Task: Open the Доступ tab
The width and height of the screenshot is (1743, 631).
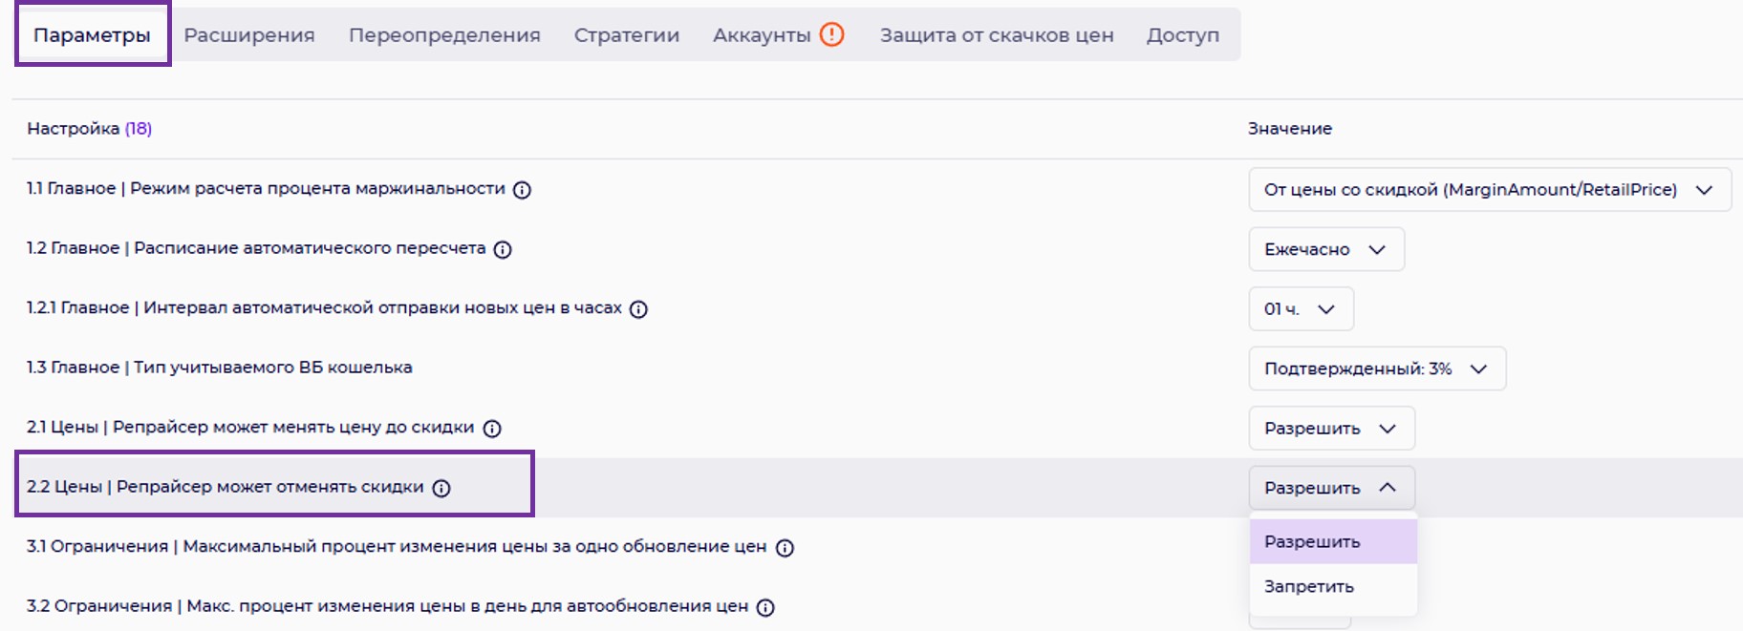Action: click(1183, 35)
